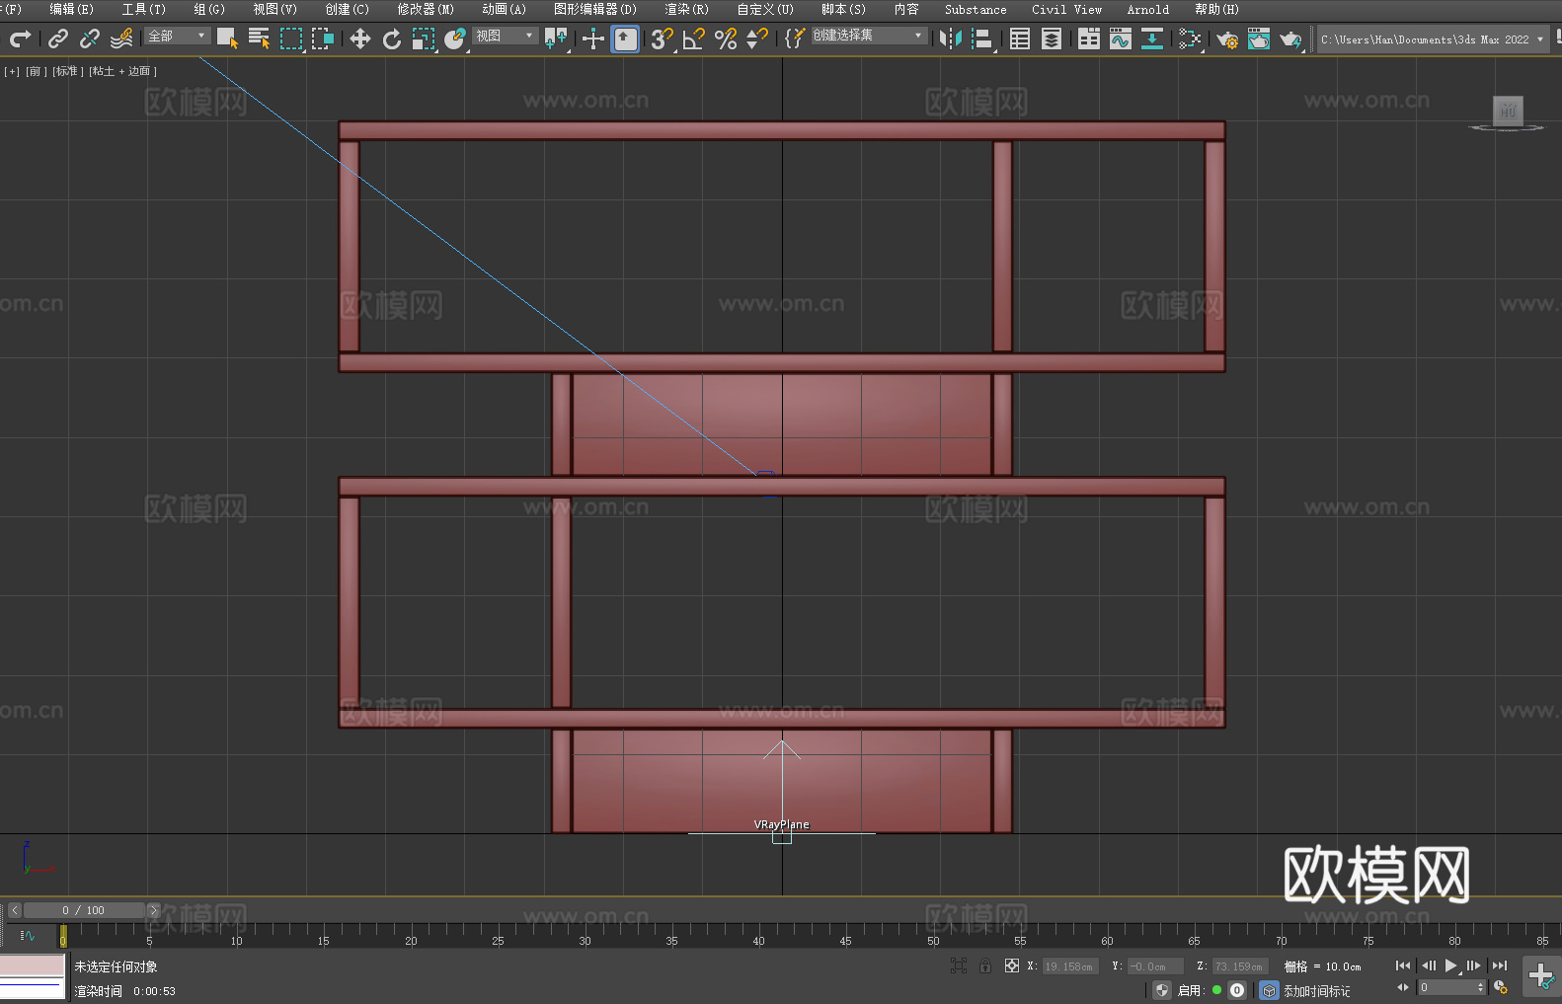Click Edit Named Selection Sets icon

click(x=795, y=39)
